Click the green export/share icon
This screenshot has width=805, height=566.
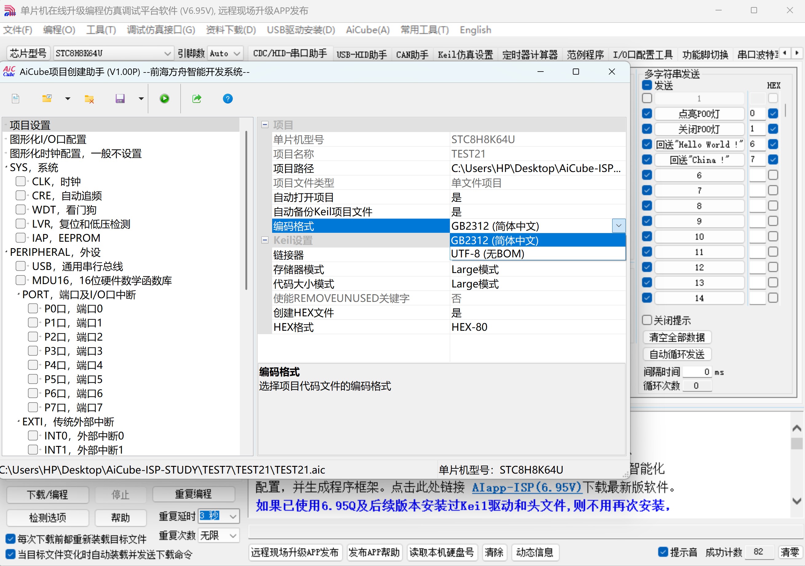click(x=197, y=99)
